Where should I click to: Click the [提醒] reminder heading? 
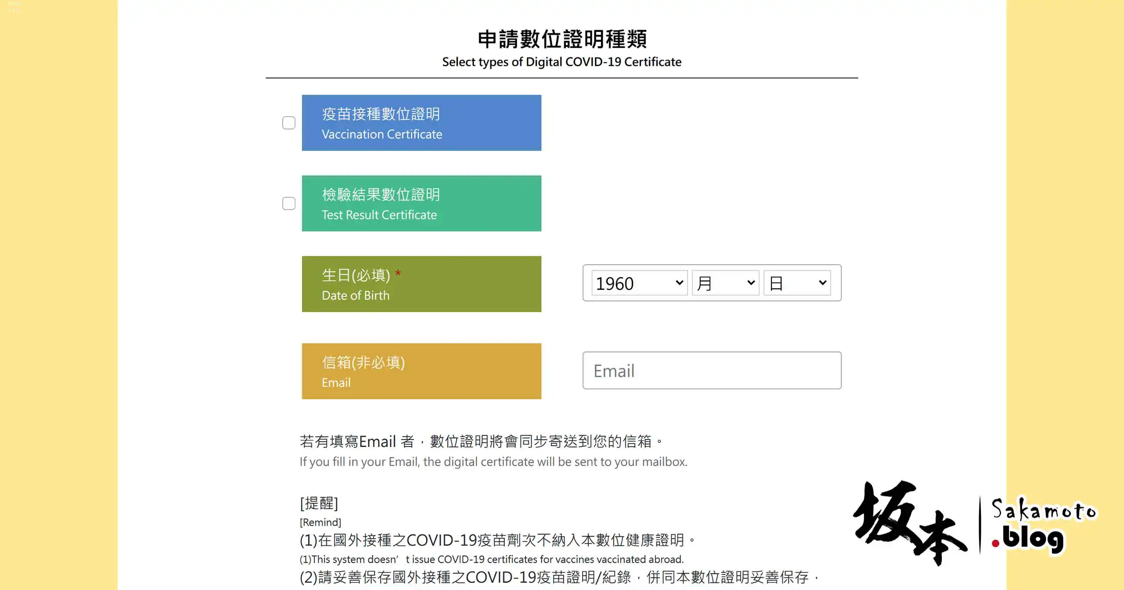(319, 503)
